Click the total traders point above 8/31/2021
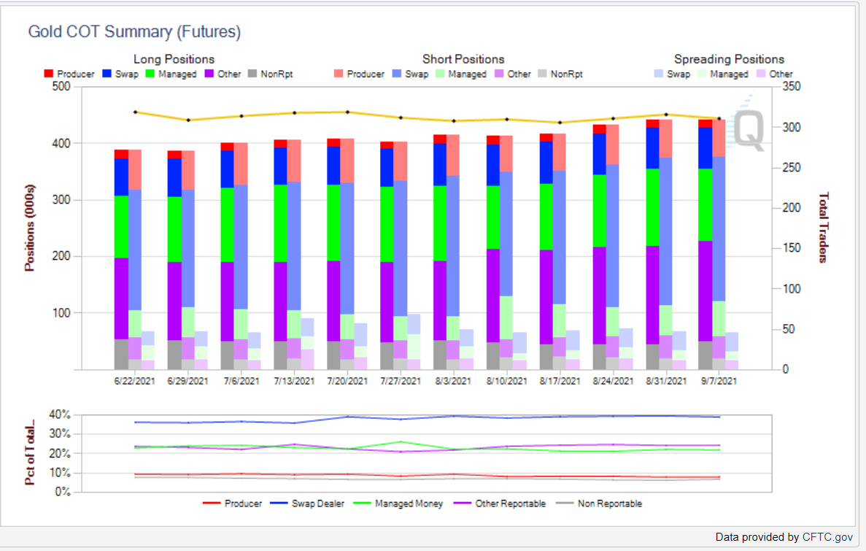 [x=666, y=115]
